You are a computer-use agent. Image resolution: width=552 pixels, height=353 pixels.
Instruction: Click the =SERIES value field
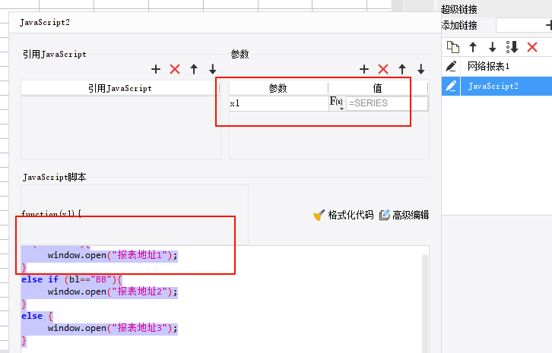(x=386, y=103)
